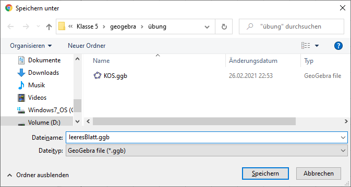Expand the recent locations dropdown arrow

coord(38,27)
